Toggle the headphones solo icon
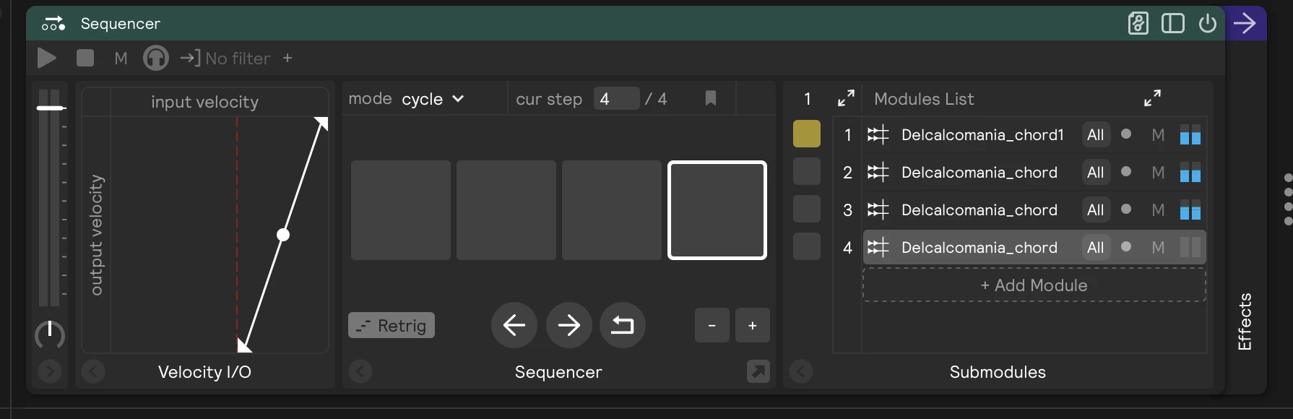 coord(155,58)
